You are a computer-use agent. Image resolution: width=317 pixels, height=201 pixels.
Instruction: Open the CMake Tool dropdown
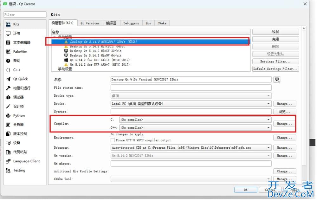[x=191, y=179]
